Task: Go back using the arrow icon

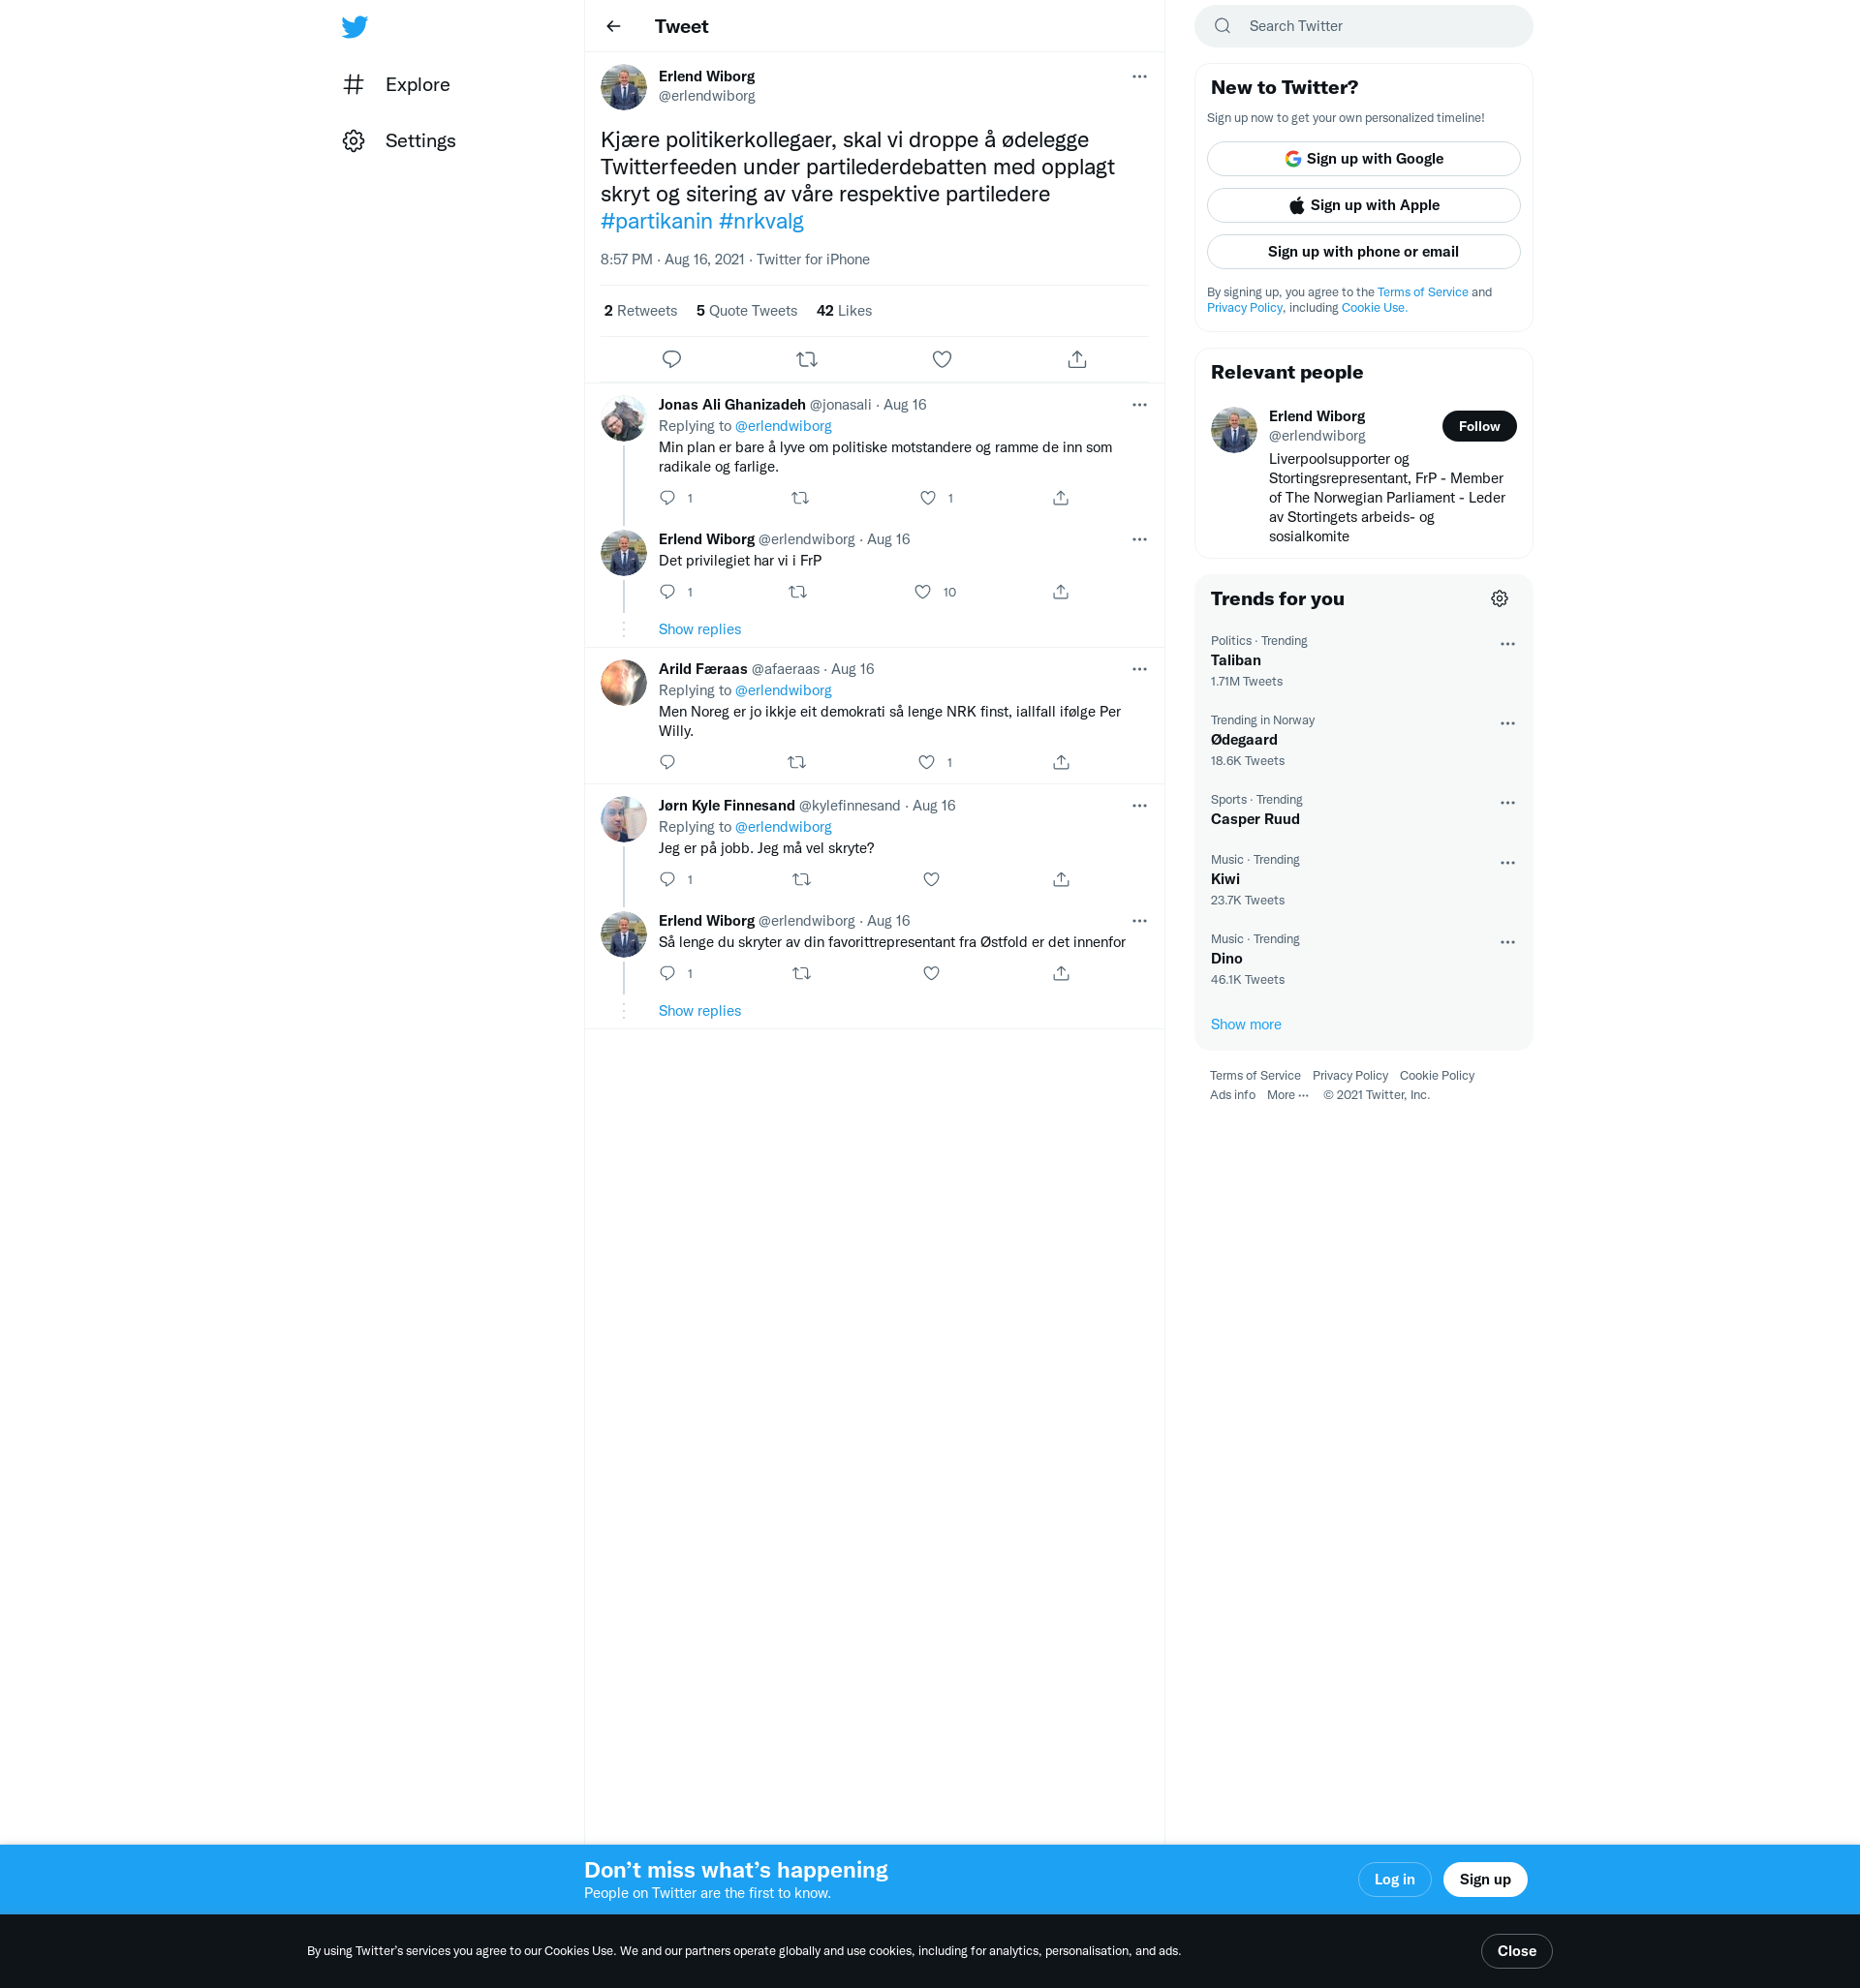Action: click(x=613, y=27)
